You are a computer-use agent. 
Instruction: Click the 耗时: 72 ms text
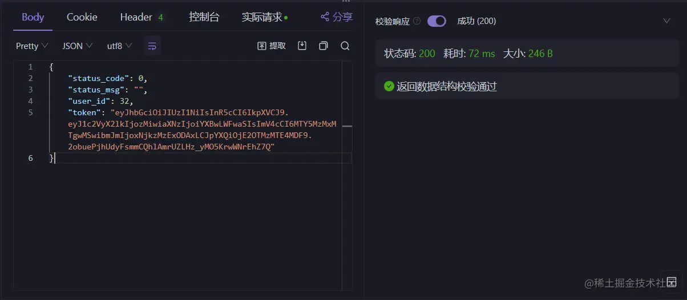469,54
